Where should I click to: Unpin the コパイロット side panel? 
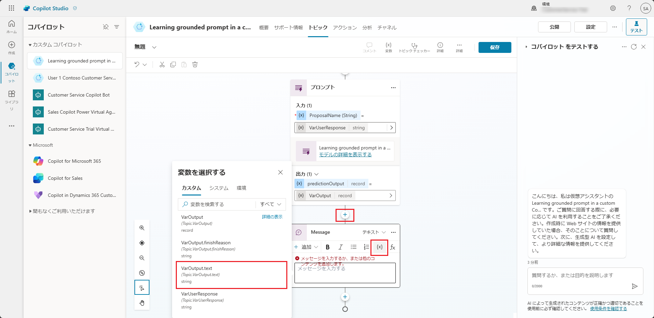(x=106, y=27)
